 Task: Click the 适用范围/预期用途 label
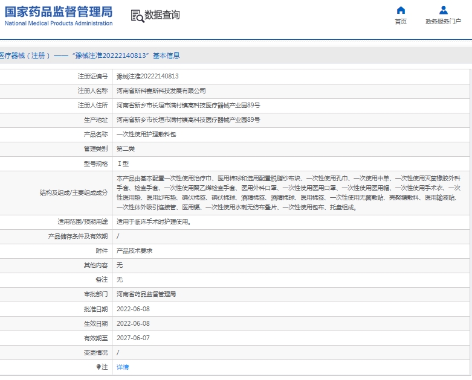click(x=83, y=222)
